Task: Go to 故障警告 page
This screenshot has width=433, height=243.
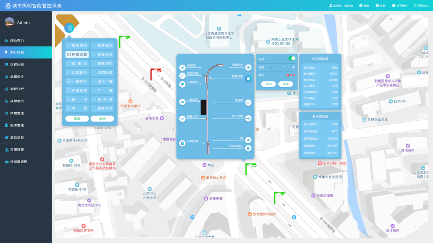Action: coord(26,101)
